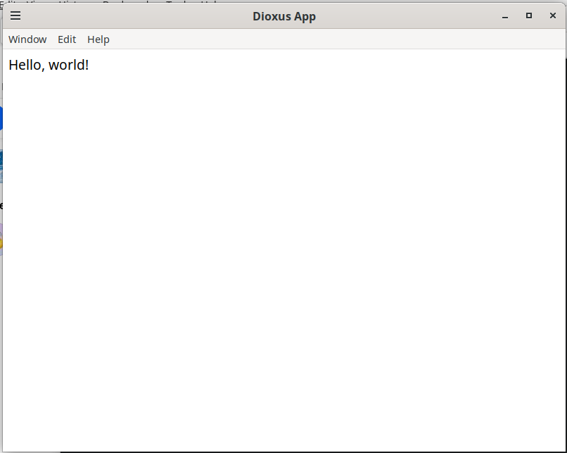This screenshot has width=567, height=453.
Task: Click the "Hello, world!" text
Action: pos(49,66)
